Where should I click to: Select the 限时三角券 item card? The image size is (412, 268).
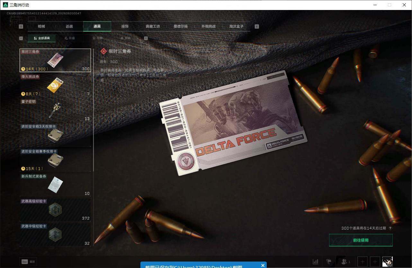coord(55,60)
